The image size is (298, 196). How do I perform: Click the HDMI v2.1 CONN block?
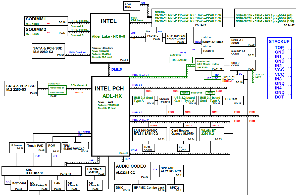coord(242,42)
